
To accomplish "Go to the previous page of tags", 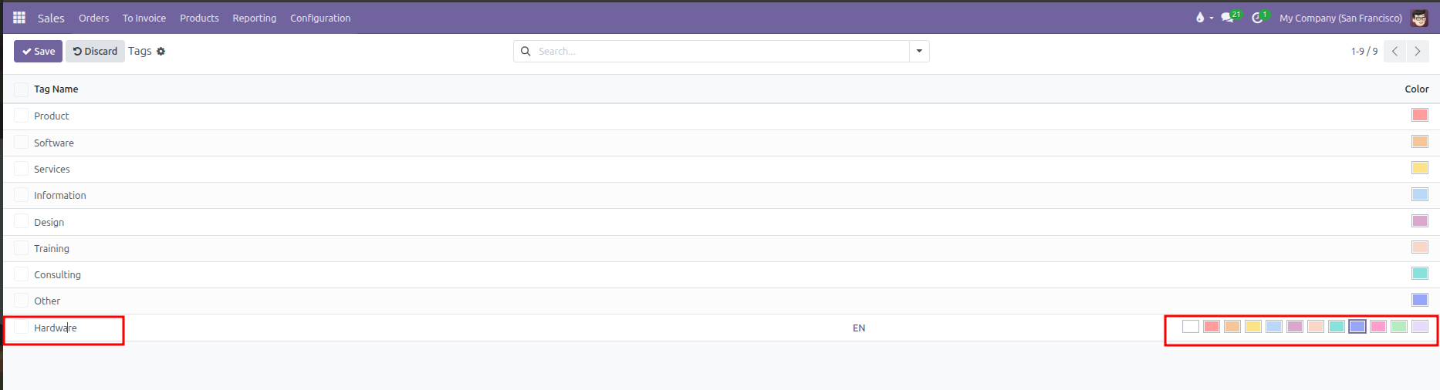I will click(x=1394, y=52).
